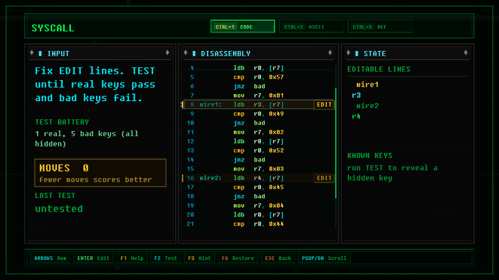The width and height of the screenshot is (499, 280).
Task: Click 'fewer moves scores better' caption
Action: pyautogui.click(x=96, y=180)
